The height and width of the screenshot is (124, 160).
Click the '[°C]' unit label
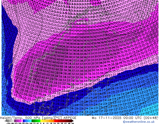click(58, 118)
